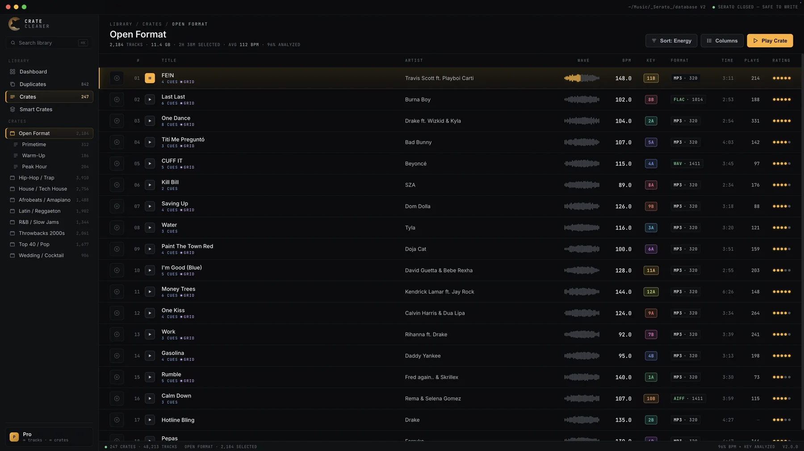Image resolution: width=804 pixels, height=451 pixels.
Task: Sort by the PLAYS column header
Action: coord(752,60)
